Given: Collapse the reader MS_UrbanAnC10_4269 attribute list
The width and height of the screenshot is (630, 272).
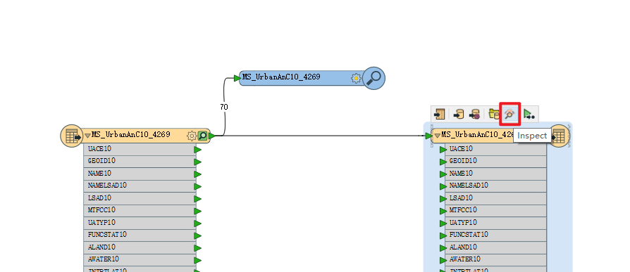Looking at the screenshot, I should (87, 136).
